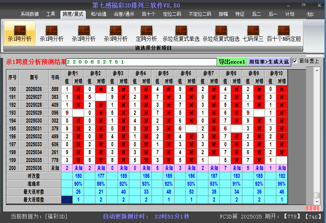
Task: Click the 最大连错数 row label
Action: [x=34, y=200]
